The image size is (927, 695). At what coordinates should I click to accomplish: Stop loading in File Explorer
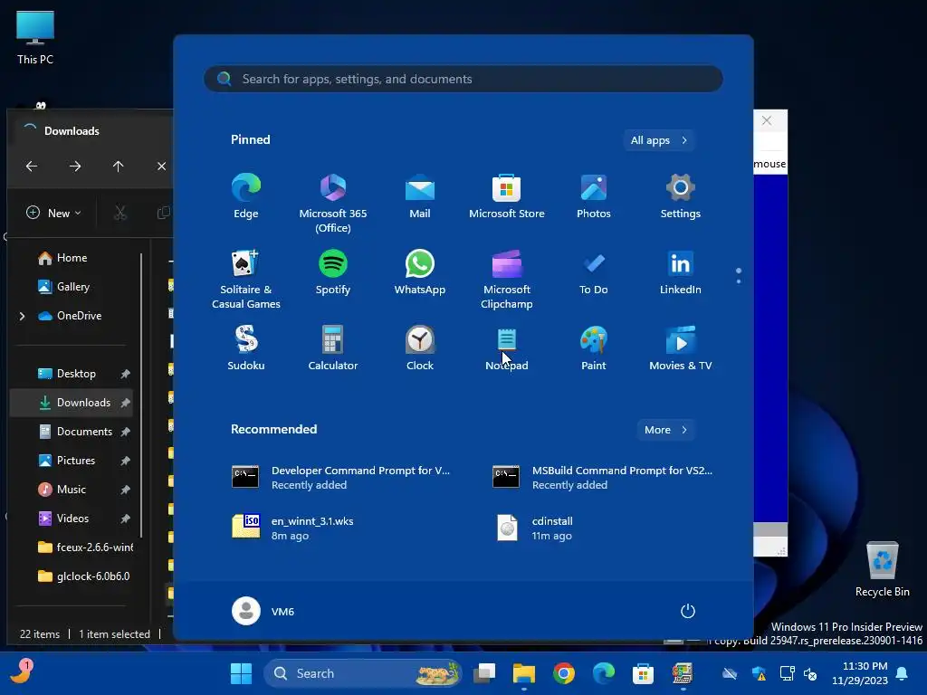coord(161,167)
